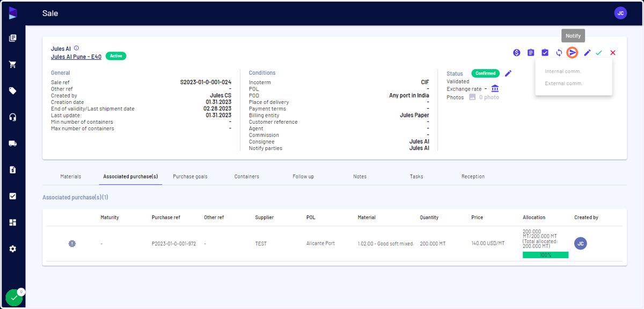This screenshot has width=644, height=309.
Task: Click the info icon beside Jules AI
Action: (76, 48)
